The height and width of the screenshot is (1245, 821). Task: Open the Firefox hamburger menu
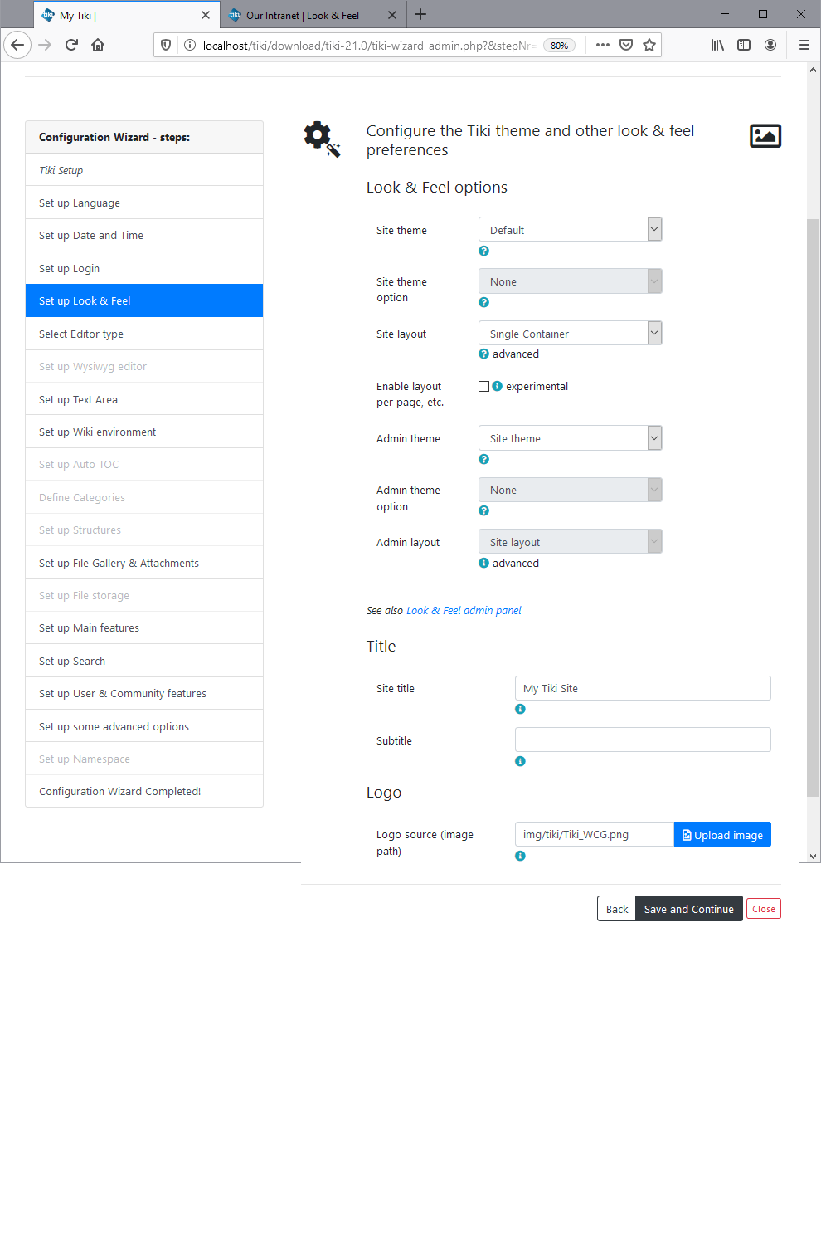point(804,45)
